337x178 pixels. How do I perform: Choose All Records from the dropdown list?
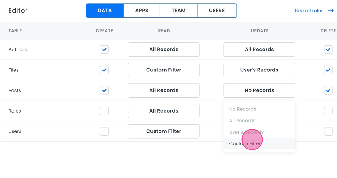242,121
